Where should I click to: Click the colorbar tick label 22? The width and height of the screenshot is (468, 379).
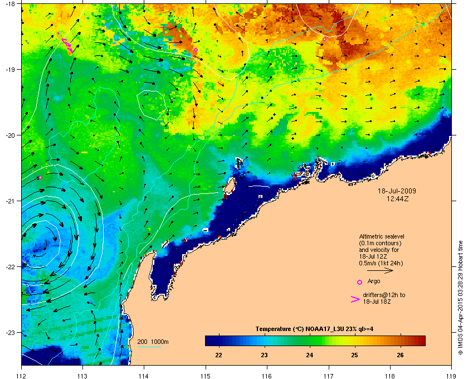(219, 355)
